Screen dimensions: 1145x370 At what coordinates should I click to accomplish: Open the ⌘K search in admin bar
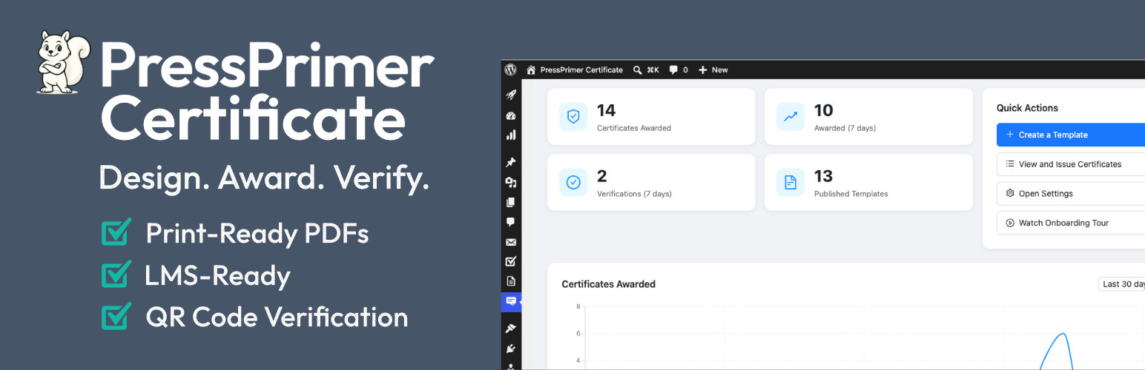pos(646,70)
